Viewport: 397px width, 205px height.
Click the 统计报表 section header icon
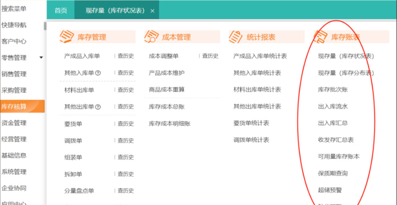coord(236,36)
